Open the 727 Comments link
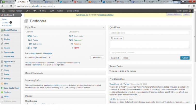 click(x=76, y=36)
